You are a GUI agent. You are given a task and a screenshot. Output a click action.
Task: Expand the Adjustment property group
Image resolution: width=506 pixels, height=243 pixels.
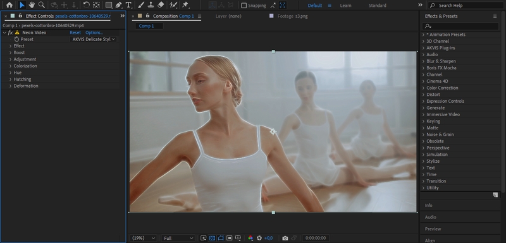(x=10, y=59)
